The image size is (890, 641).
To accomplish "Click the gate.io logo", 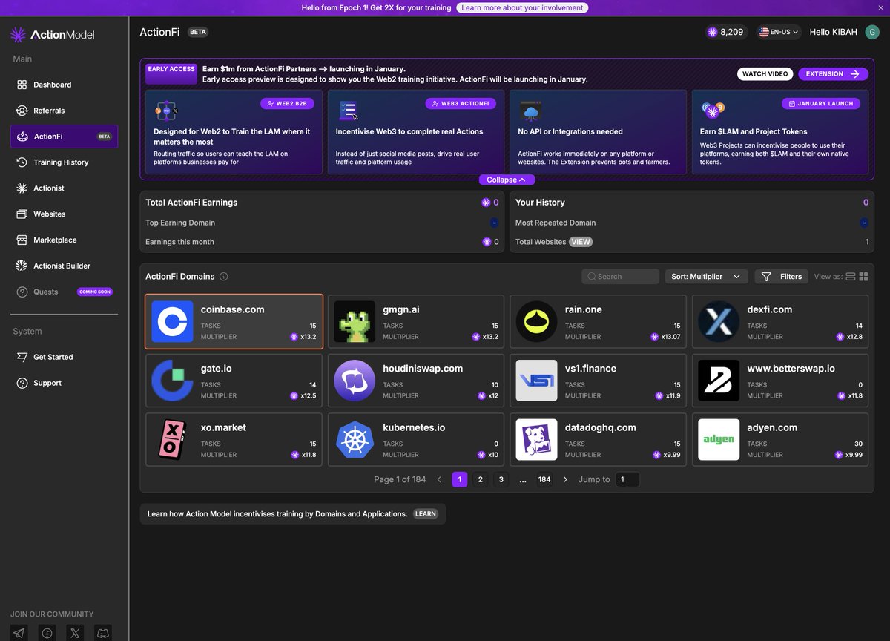I will tap(172, 381).
